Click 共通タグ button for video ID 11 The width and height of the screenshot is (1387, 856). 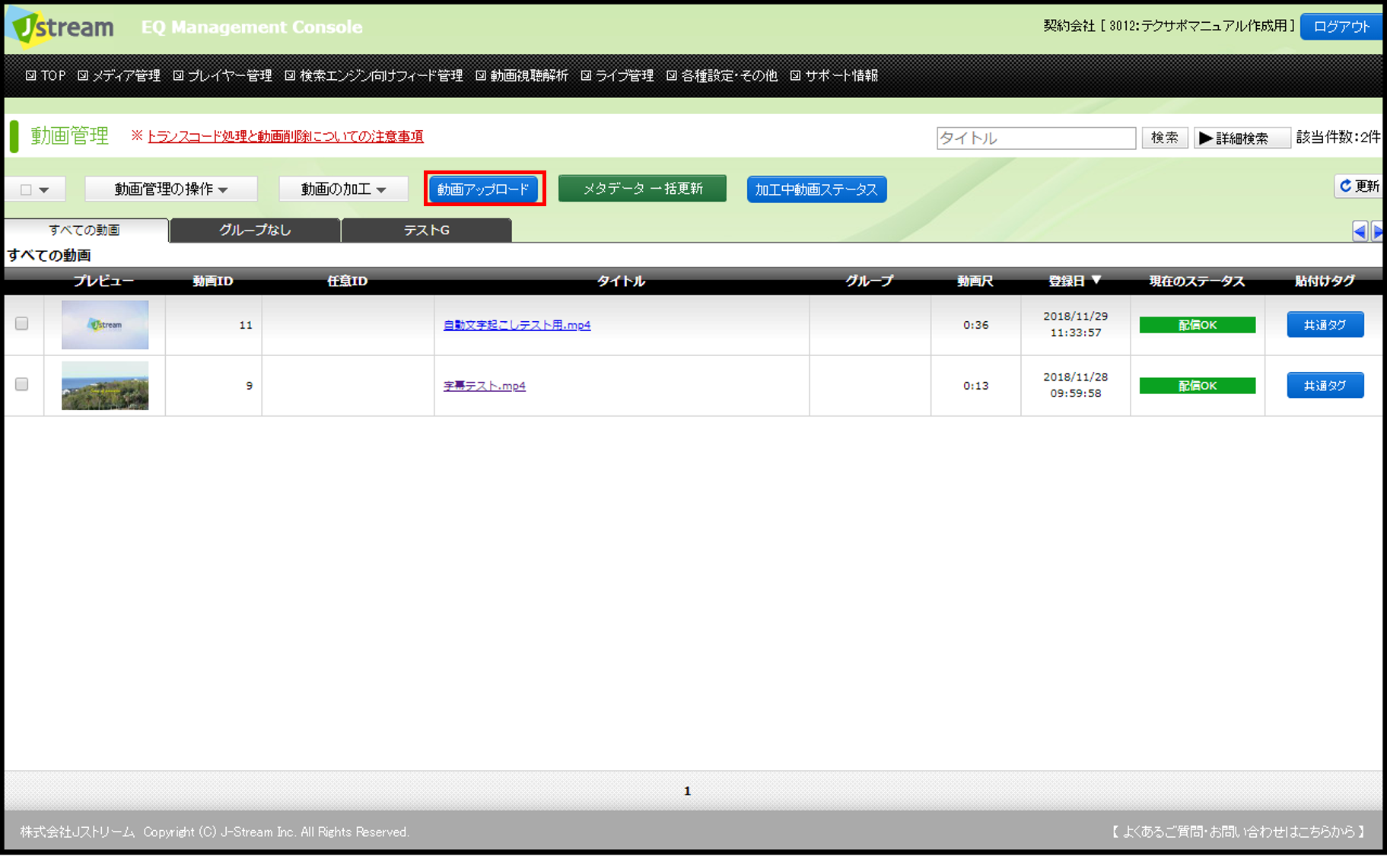point(1325,325)
